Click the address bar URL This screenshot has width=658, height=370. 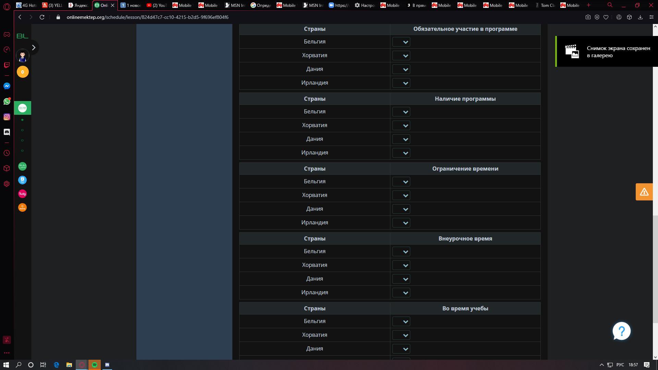147,17
